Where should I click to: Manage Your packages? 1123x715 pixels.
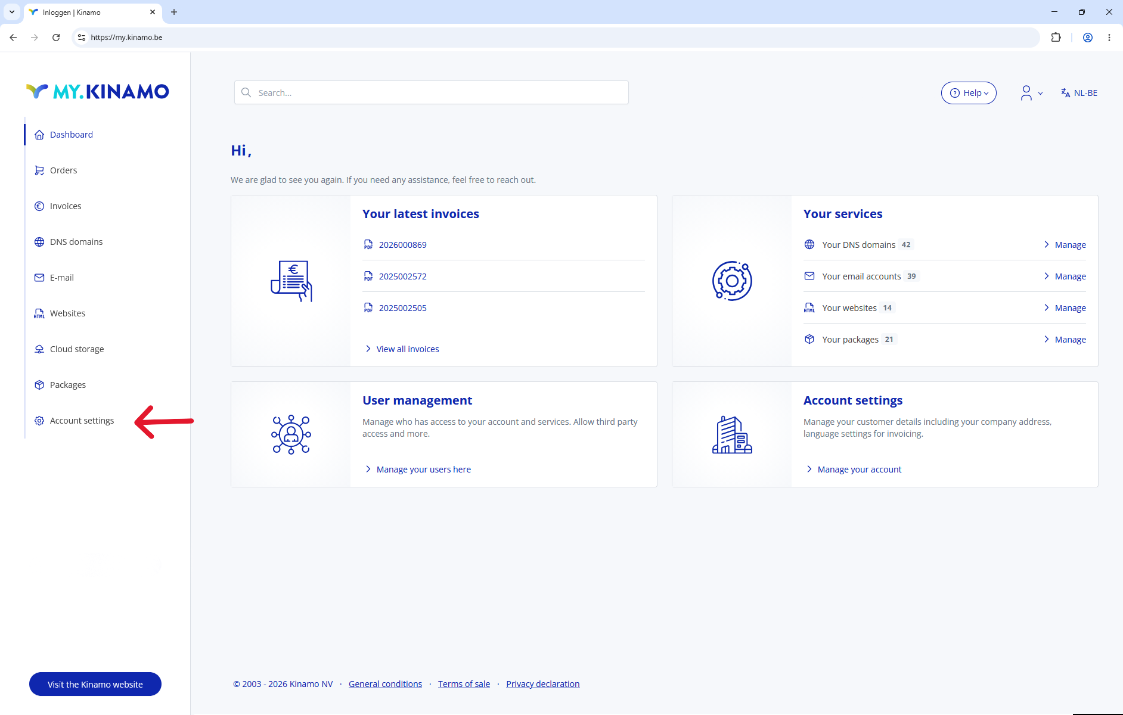(x=1065, y=340)
